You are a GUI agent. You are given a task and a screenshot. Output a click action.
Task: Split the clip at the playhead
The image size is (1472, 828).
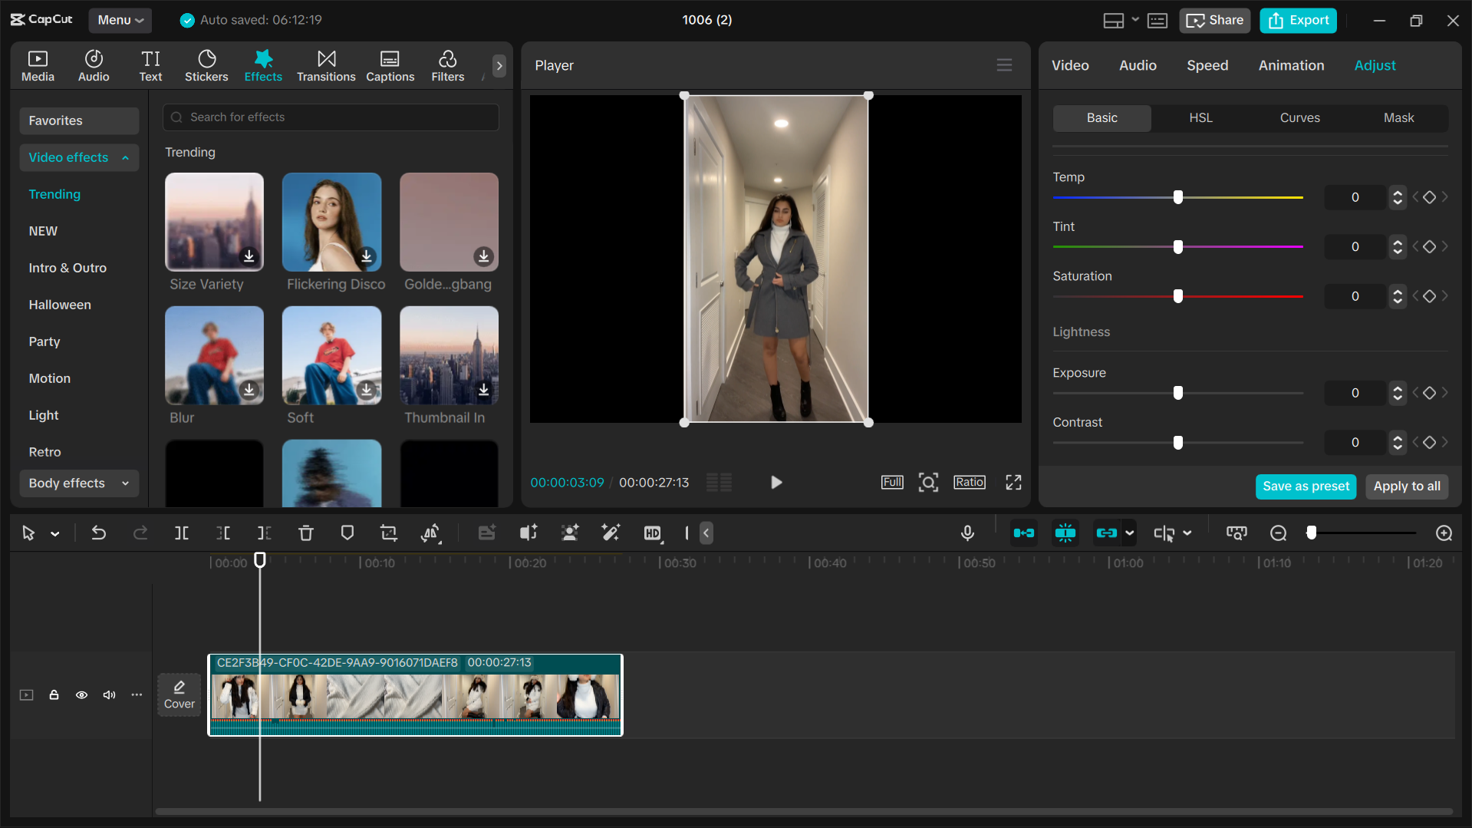(181, 533)
